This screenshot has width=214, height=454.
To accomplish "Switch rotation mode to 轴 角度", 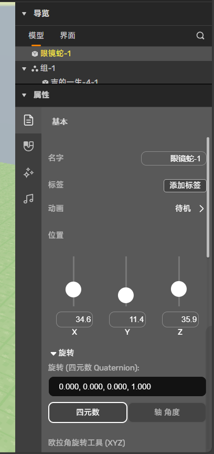I will pyautogui.click(x=167, y=412).
